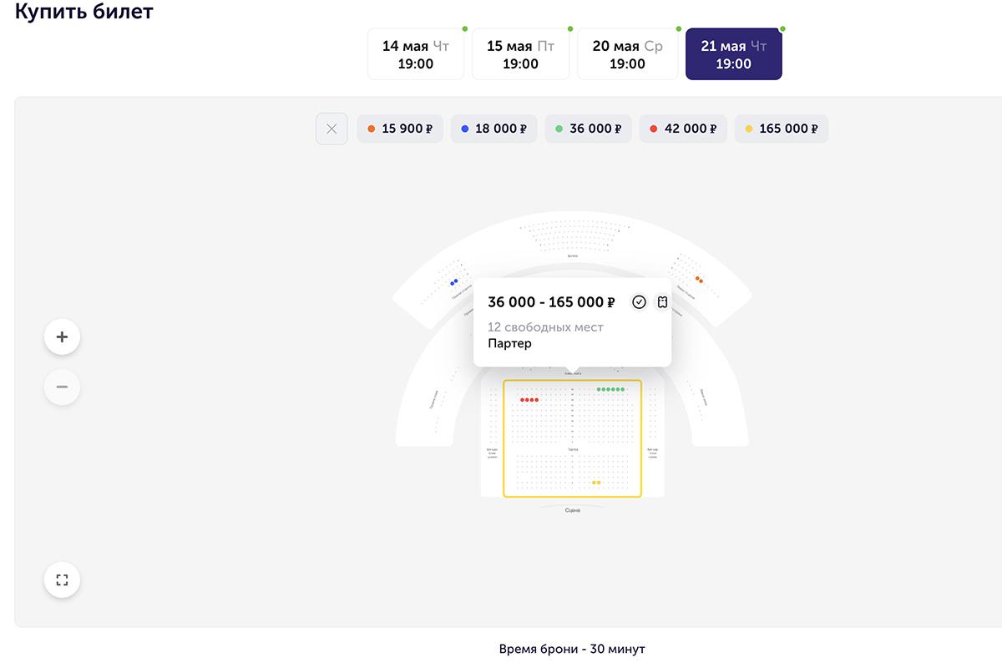Image resolution: width=1002 pixels, height=668 pixels.
Task: Open the seat map in fullscreen
Action: click(x=62, y=579)
